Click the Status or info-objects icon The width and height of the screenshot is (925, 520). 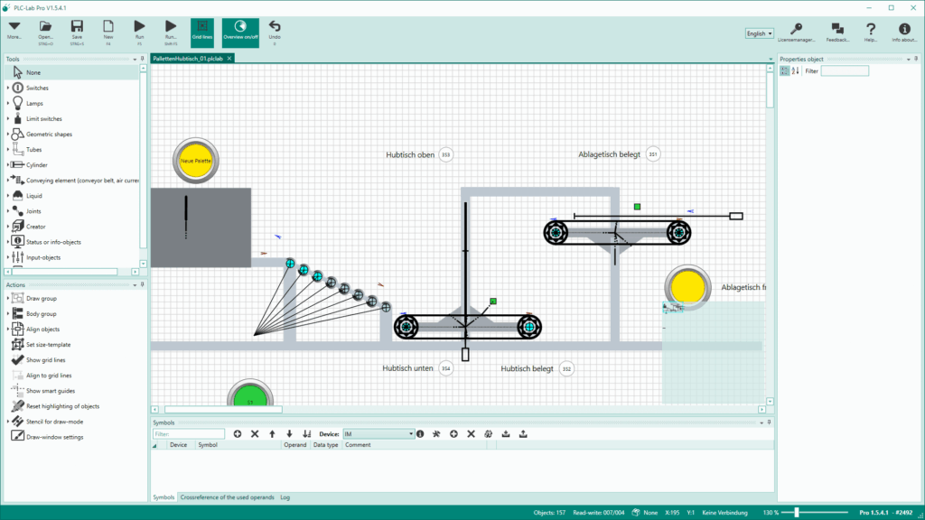18,242
